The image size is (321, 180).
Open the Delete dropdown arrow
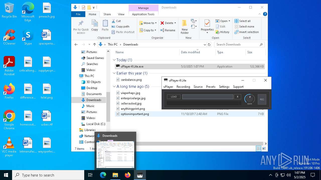click(x=175, y=23)
